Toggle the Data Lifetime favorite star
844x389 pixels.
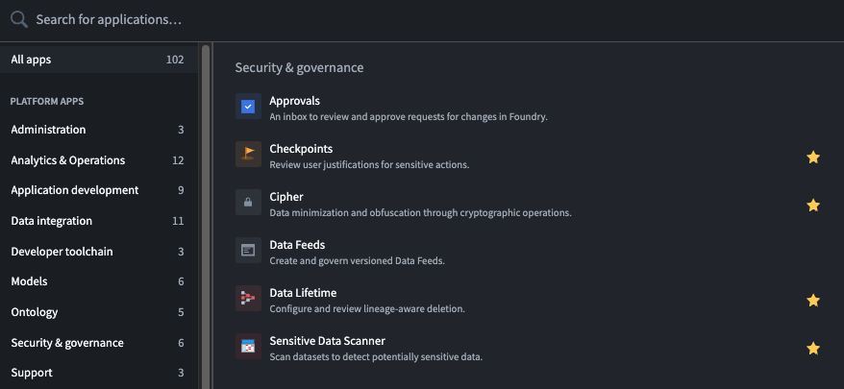pyautogui.click(x=813, y=301)
